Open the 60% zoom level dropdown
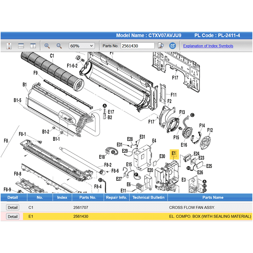 82,46
